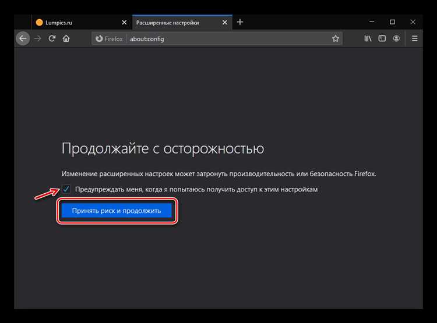Close the Расширенные настройки tab
The height and width of the screenshot is (323, 437).
coord(225,22)
